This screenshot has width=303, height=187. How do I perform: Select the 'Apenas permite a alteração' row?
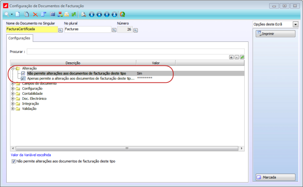pyautogui.click(x=81, y=78)
